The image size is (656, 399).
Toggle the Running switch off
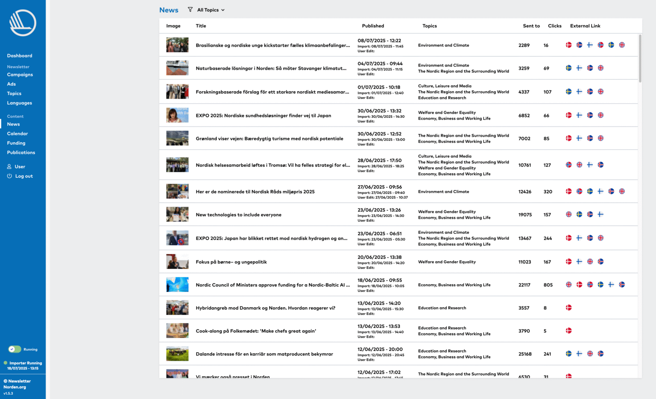15,349
